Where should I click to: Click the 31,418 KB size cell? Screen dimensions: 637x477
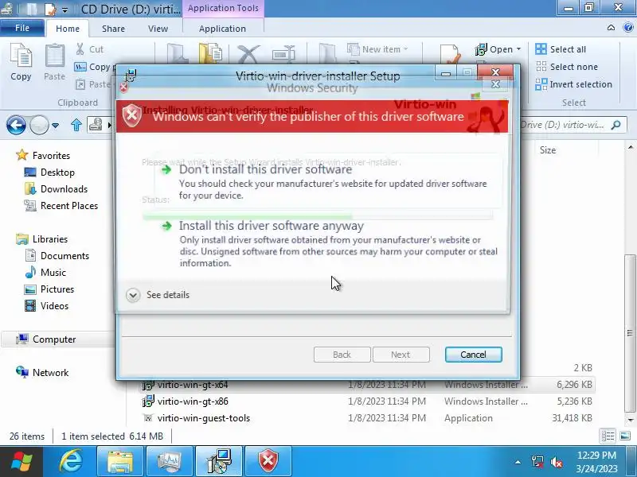tap(572, 418)
